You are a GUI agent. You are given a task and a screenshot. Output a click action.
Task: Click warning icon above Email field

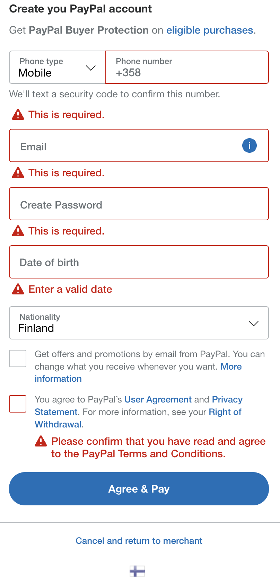click(18, 115)
